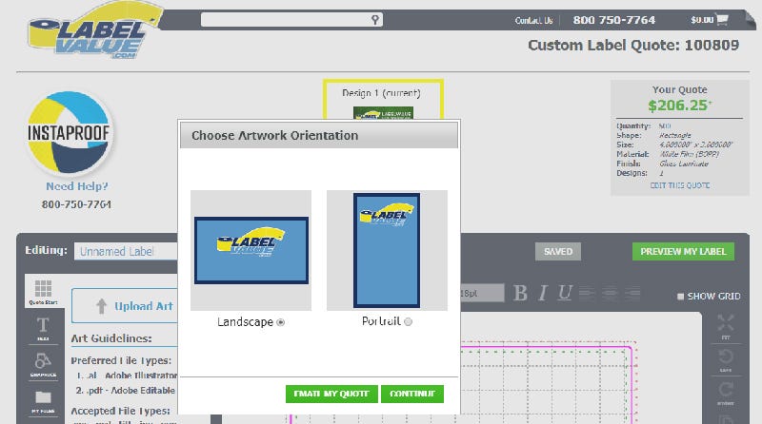The width and height of the screenshot is (762, 424).
Task: Click the Art Guidelines: heading
Action: click(x=111, y=338)
